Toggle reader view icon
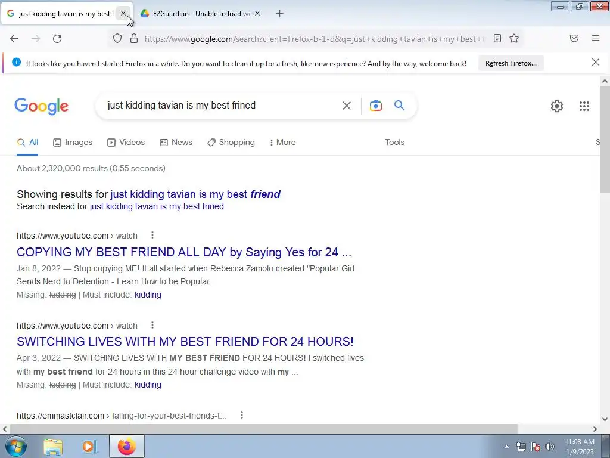Image resolution: width=610 pixels, height=458 pixels. [x=497, y=38]
